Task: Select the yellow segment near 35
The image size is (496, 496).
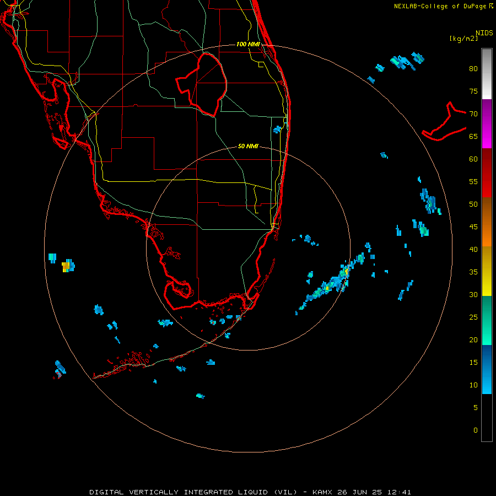Action: 487,271
